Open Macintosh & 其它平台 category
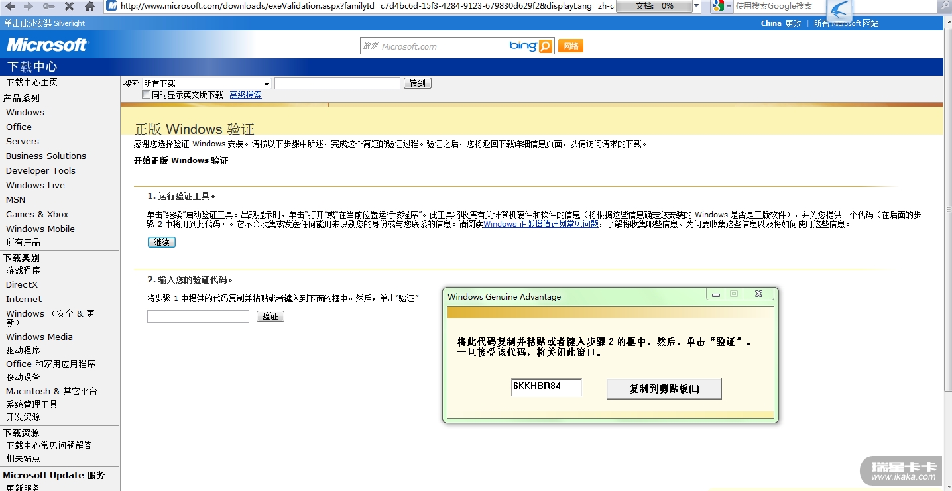 52,391
